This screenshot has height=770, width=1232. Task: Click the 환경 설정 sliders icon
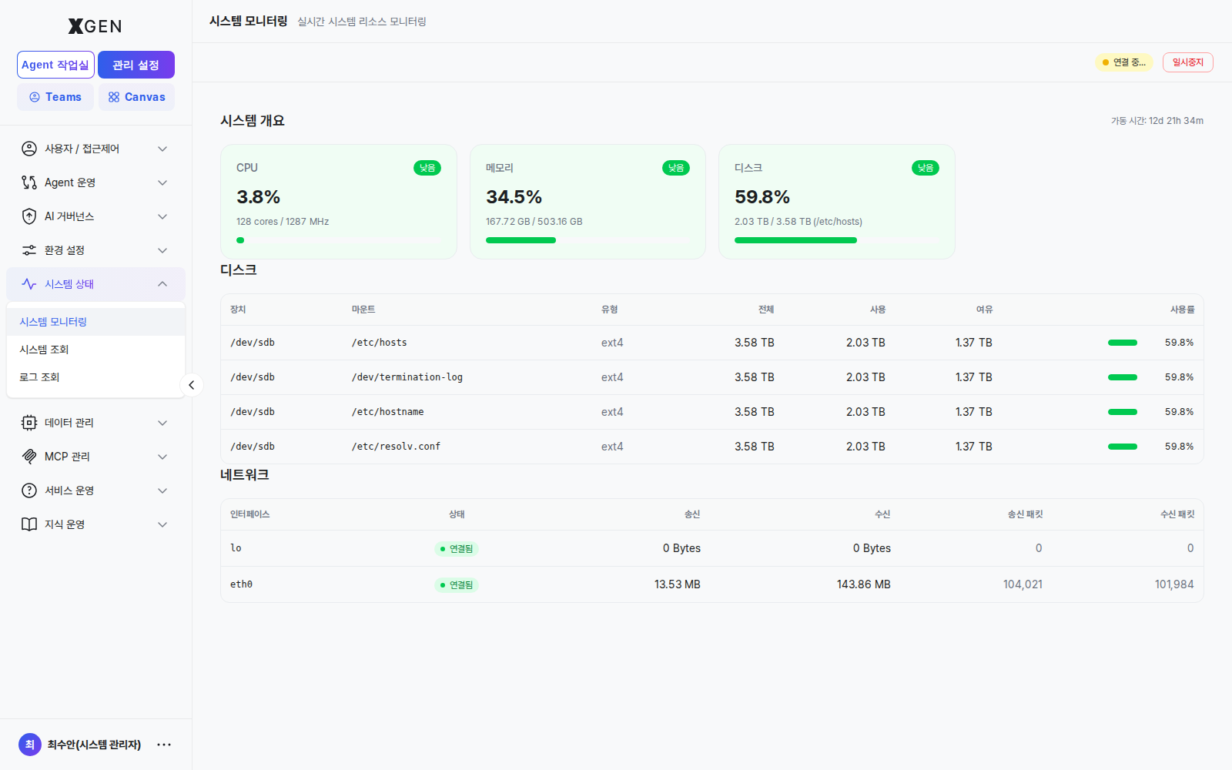pyautogui.click(x=29, y=250)
